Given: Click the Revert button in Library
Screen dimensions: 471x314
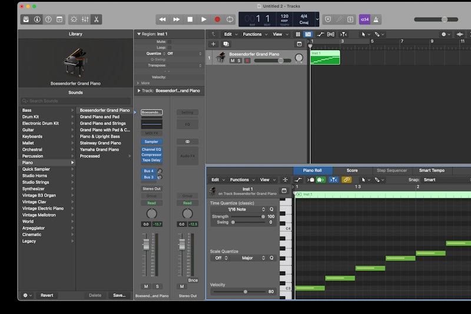Looking at the screenshot, I should (x=47, y=295).
